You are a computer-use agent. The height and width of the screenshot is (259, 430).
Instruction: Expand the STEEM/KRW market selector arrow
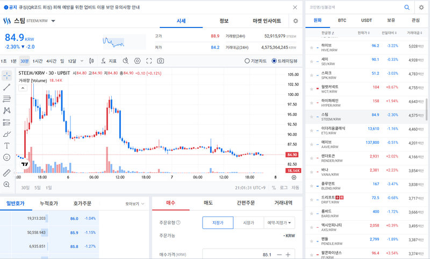(x=53, y=21)
